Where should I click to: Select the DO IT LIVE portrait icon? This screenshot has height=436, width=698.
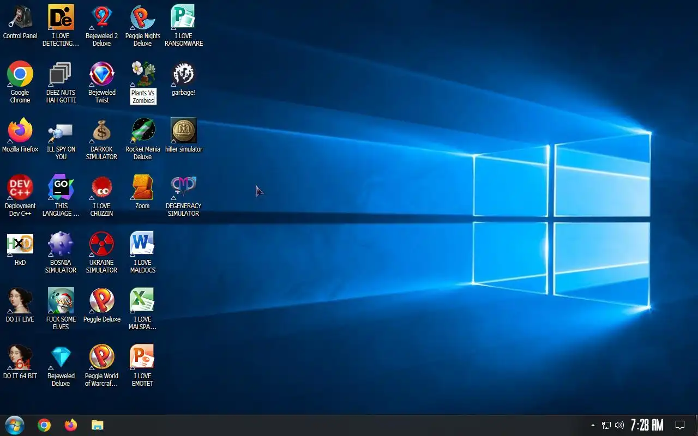pyautogui.click(x=20, y=301)
